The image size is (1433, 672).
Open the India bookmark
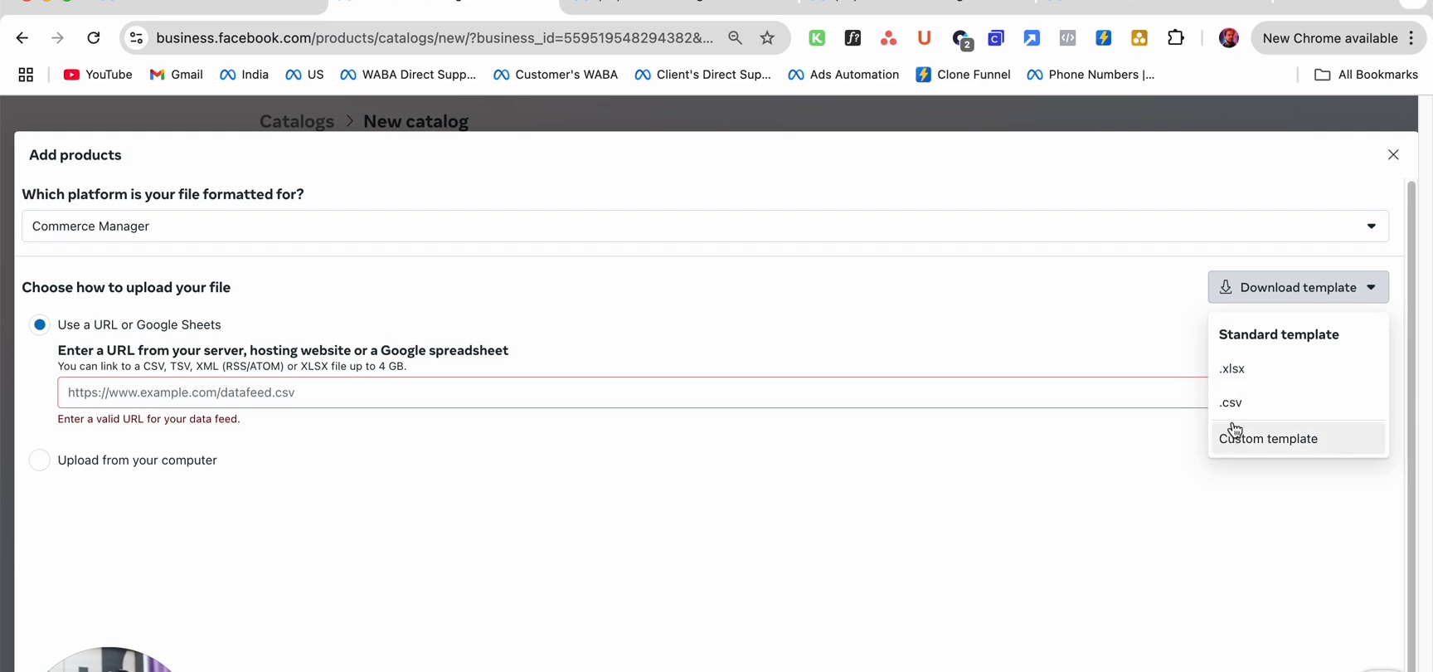tap(244, 75)
